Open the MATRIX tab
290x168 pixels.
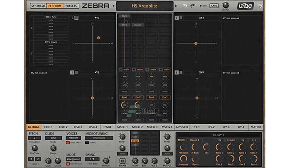coord(256,127)
